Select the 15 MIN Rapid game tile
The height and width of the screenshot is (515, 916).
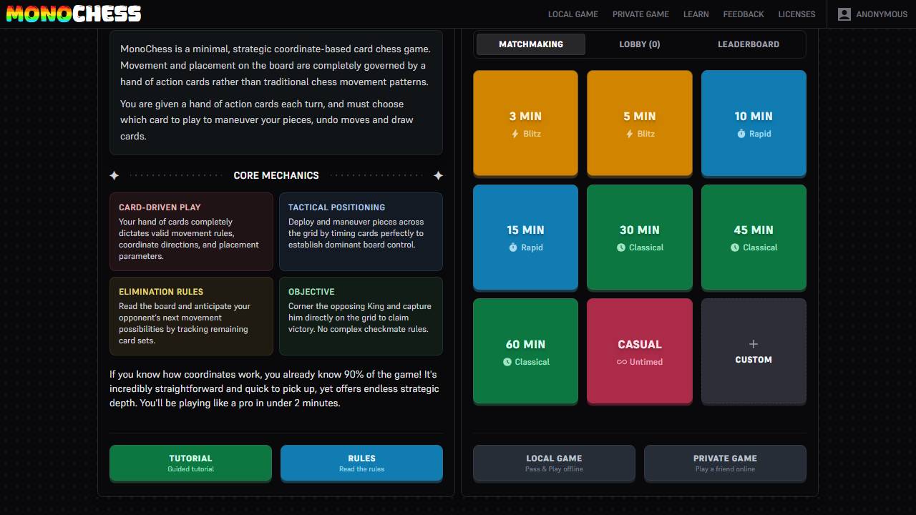(525, 237)
